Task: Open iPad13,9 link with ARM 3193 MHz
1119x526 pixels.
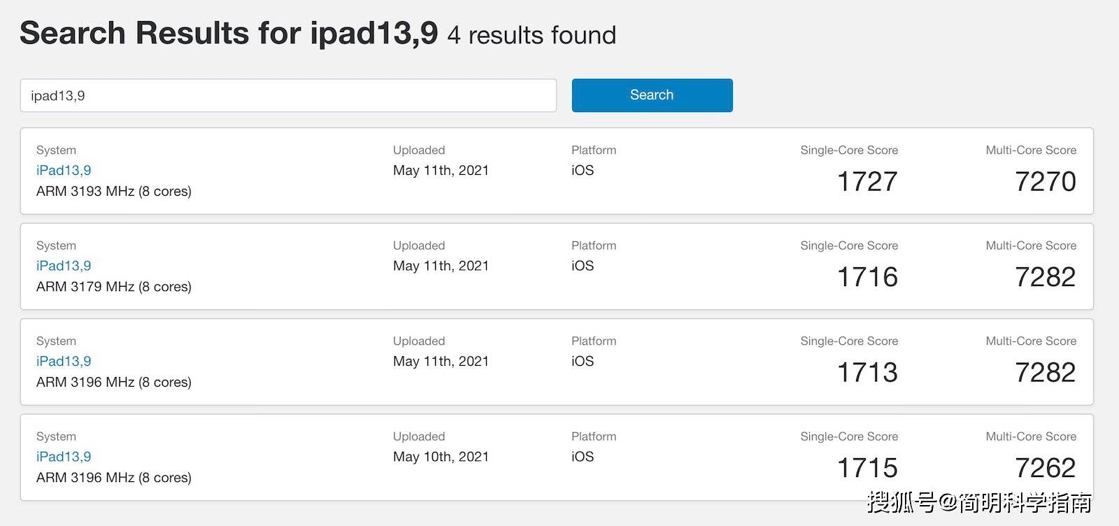Action: (64, 170)
